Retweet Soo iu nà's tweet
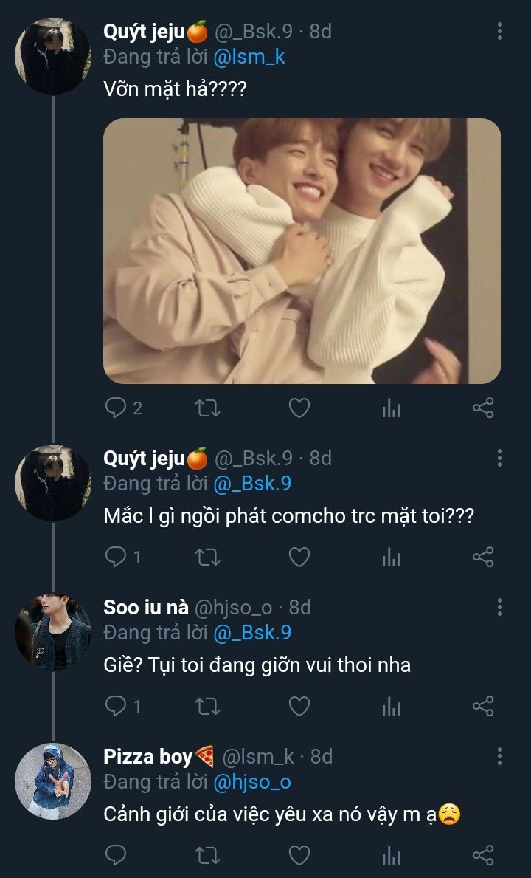This screenshot has width=531, height=878. pyautogui.click(x=206, y=707)
